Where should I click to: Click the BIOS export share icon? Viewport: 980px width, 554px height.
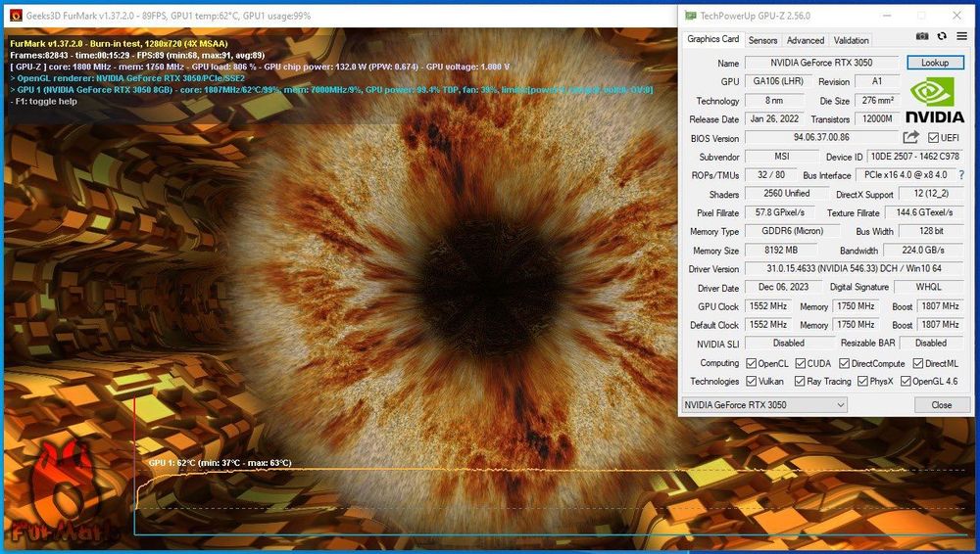(x=911, y=137)
